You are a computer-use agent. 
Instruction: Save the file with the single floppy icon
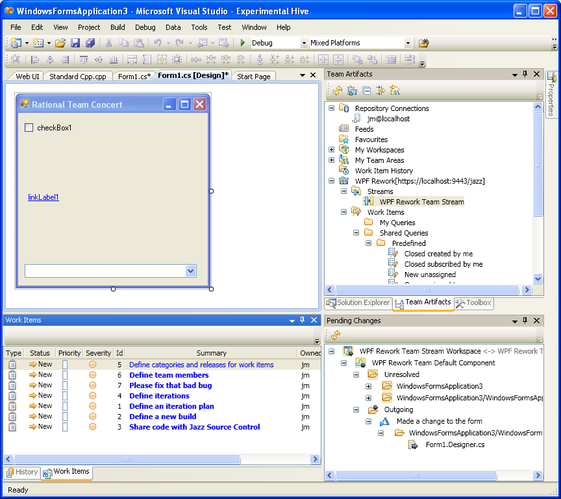coord(75,43)
